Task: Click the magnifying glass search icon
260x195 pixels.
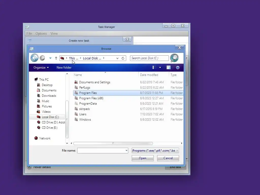Action: pyautogui.click(x=174, y=58)
